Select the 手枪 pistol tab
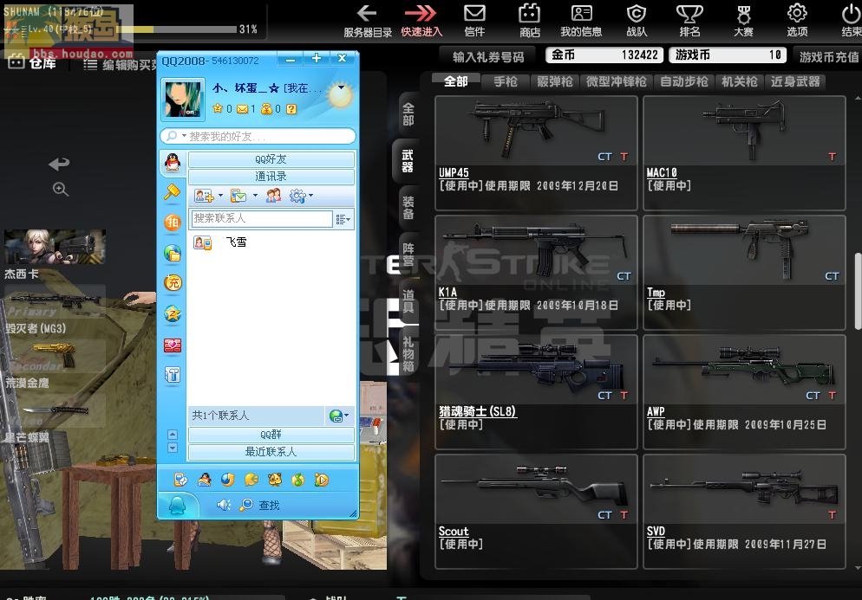862x600 pixels. click(506, 81)
